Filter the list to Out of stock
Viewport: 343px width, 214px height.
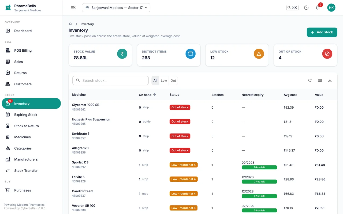(x=173, y=81)
